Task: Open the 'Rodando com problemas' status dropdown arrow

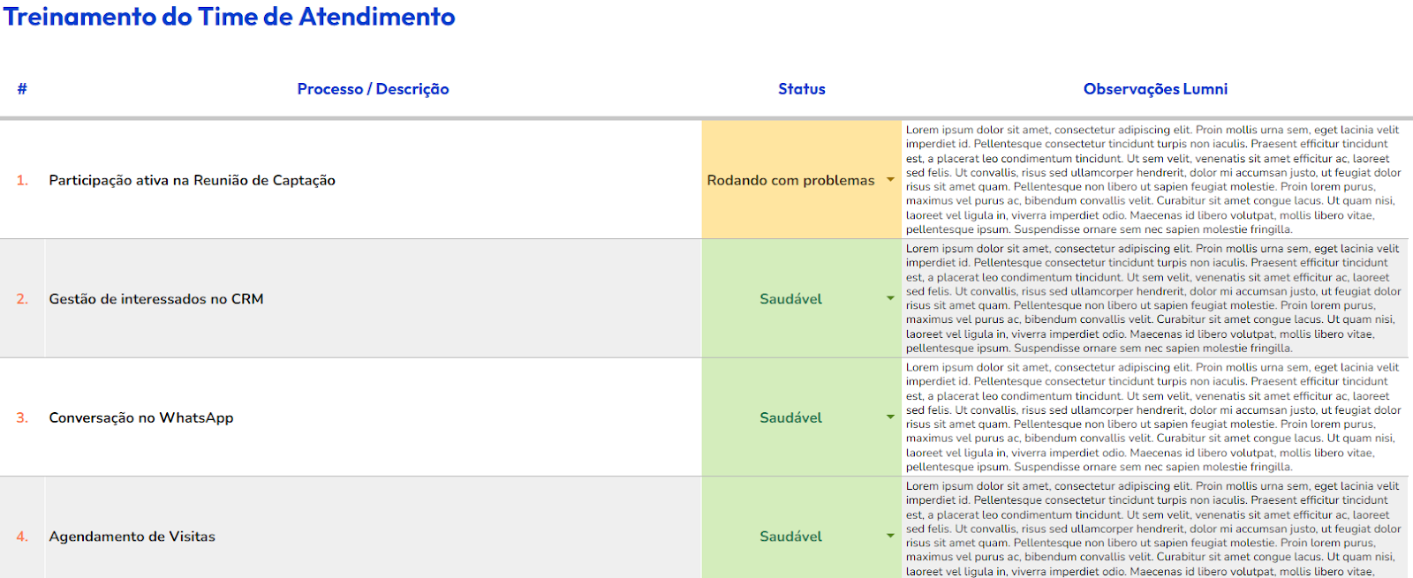Action: (890, 180)
